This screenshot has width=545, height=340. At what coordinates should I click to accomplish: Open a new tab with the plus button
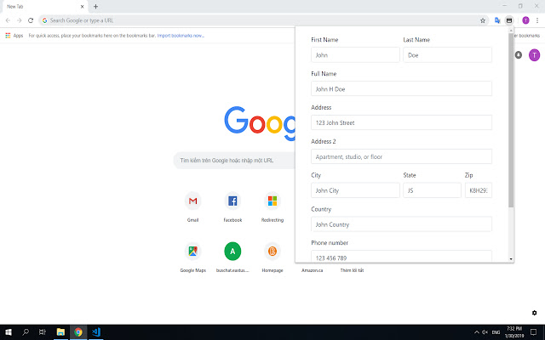95,6
